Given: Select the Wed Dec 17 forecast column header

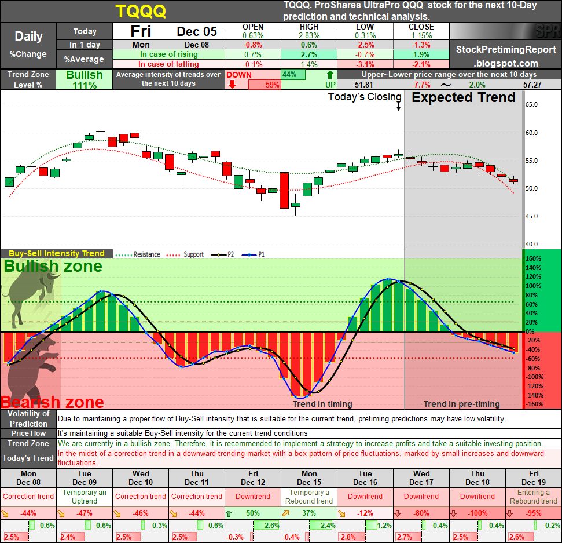Looking at the screenshot, I should [421, 478].
